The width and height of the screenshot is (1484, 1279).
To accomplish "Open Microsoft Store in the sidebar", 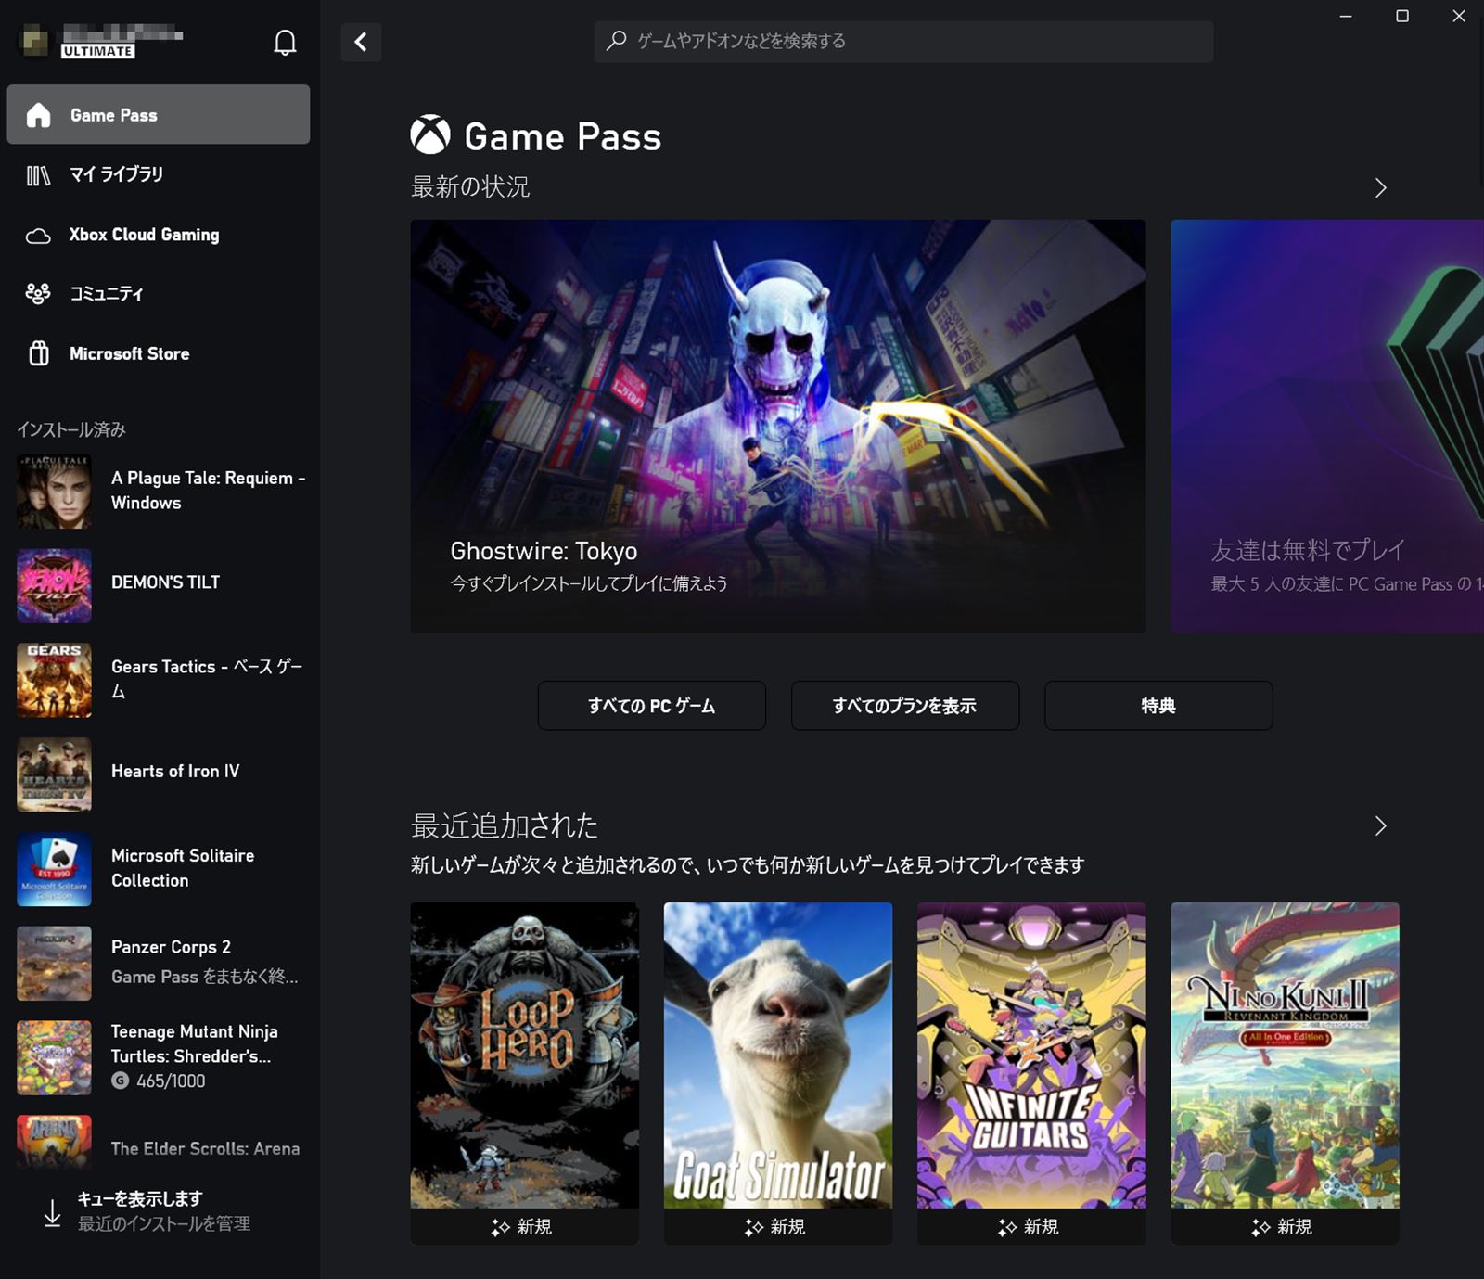I will coord(159,353).
